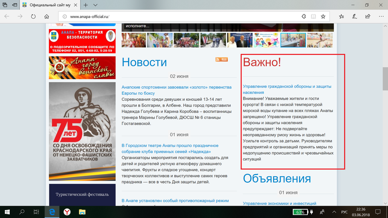Open the extensions puzzle icon in address bar
The height and width of the screenshot is (218, 388).
[x=304, y=16]
